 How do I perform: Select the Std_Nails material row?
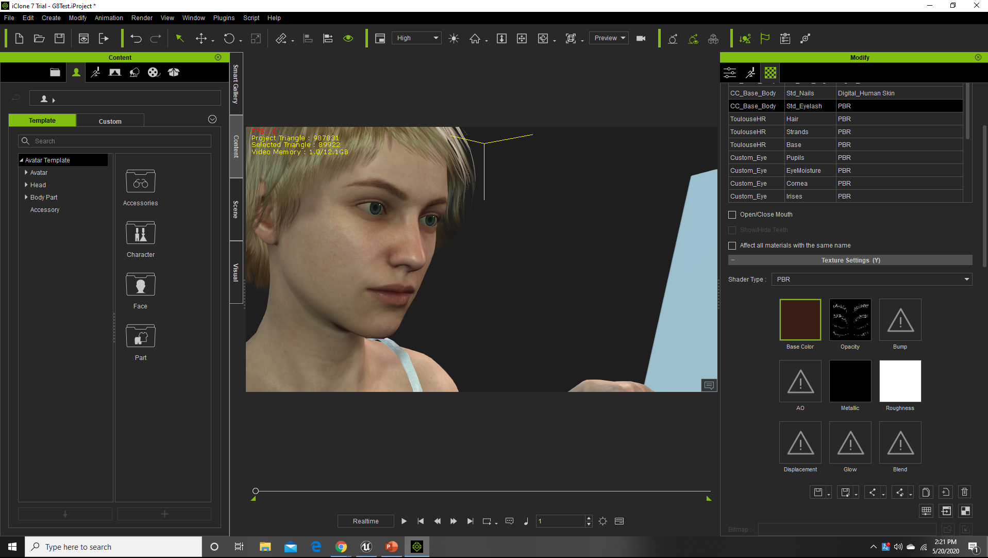(x=845, y=93)
